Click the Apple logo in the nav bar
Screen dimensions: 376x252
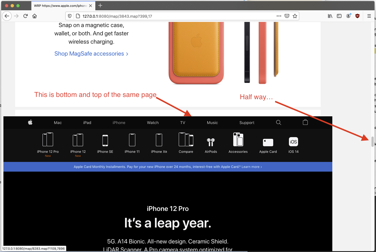30,123
